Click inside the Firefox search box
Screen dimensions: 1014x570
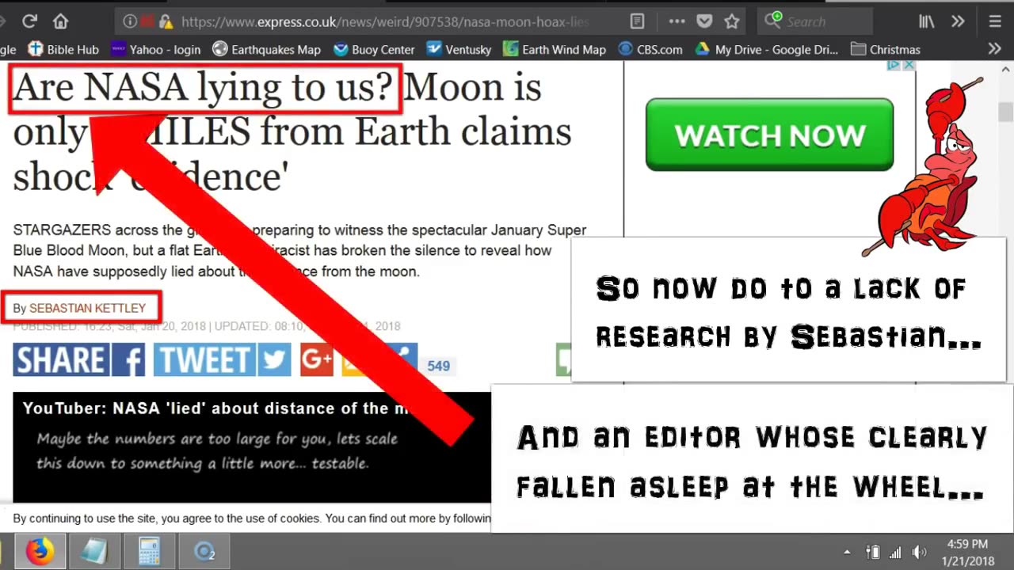(x=815, y=21)
